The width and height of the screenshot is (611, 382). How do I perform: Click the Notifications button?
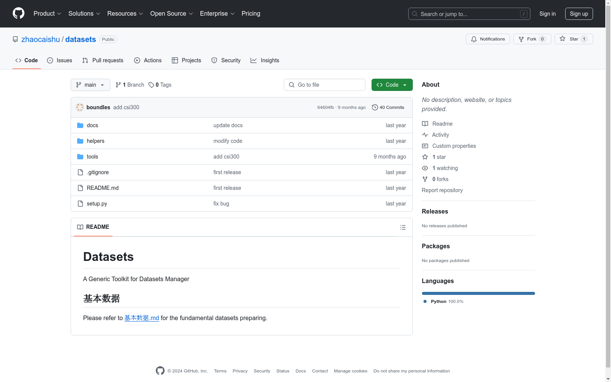488,39
